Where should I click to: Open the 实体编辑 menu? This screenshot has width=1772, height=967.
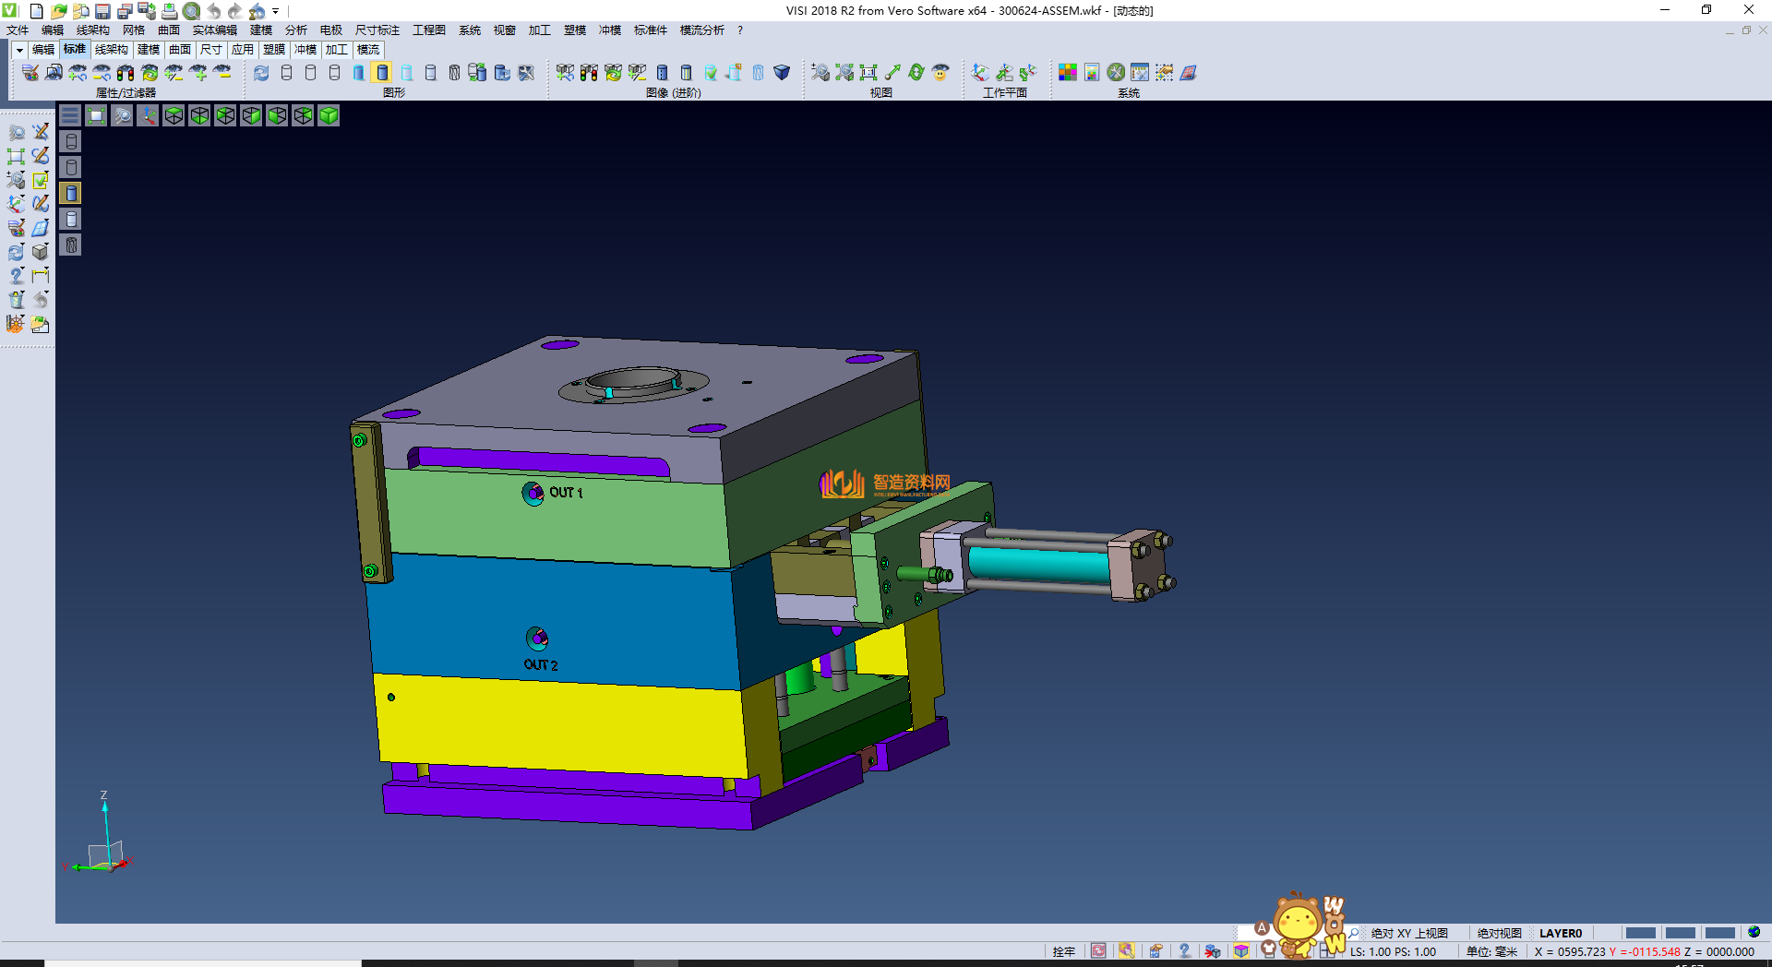coord(214,30)
